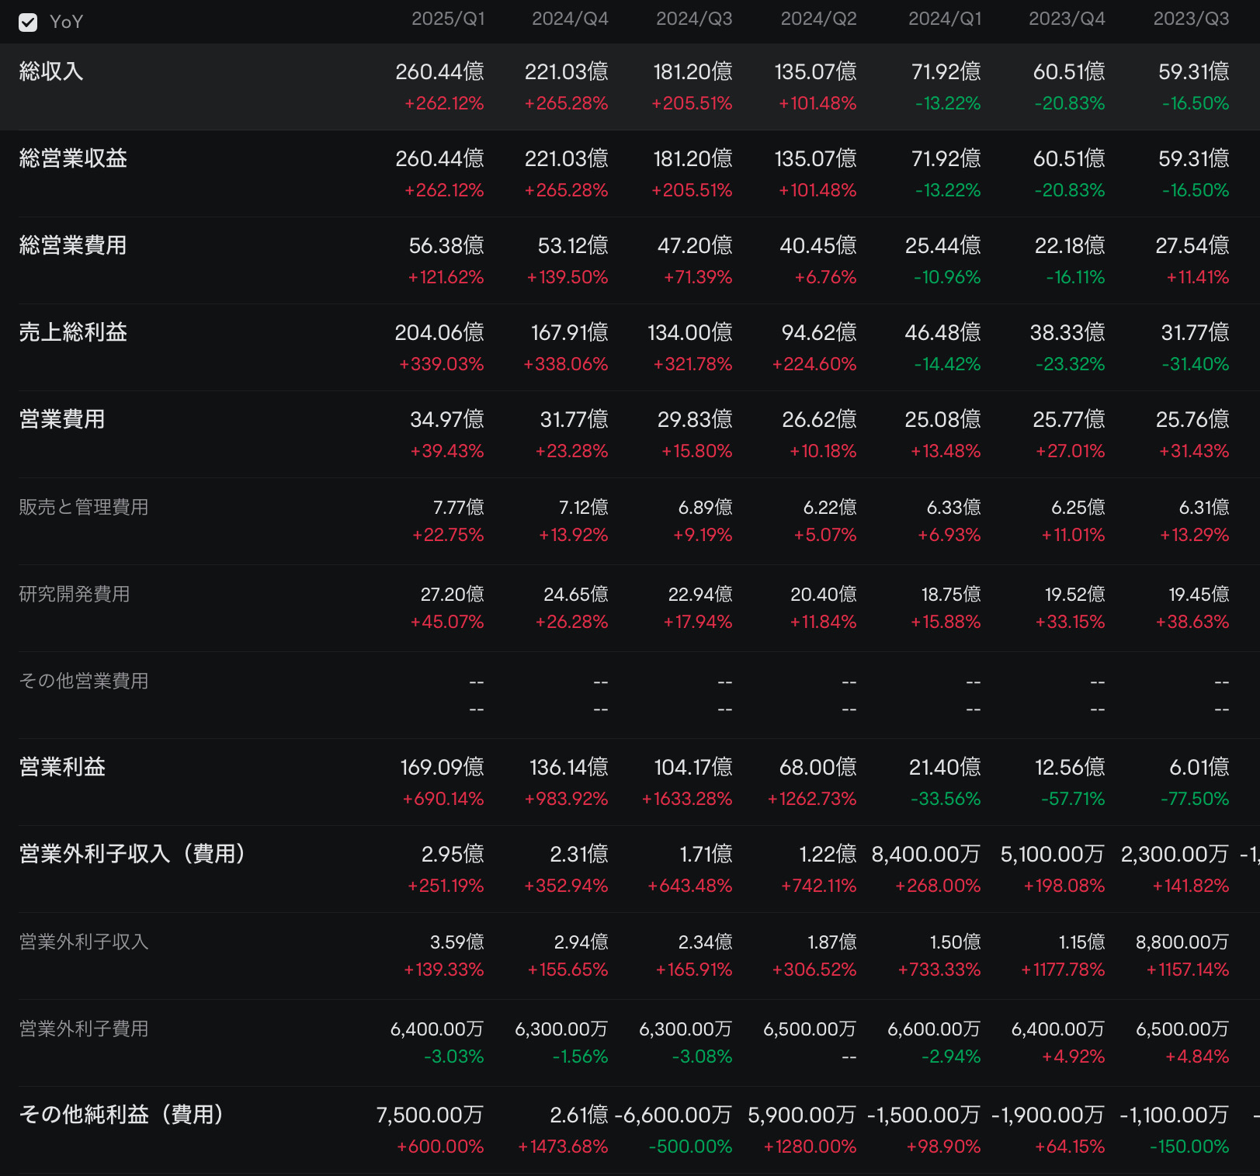
Task: Click その他純利益 growth -150.00%
Action: (x=1189, y=1147)
